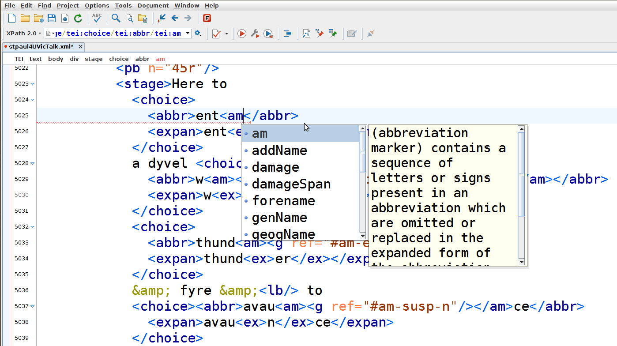
Task: Reload the document with green arrow icon
Action: tap(78, 18)
